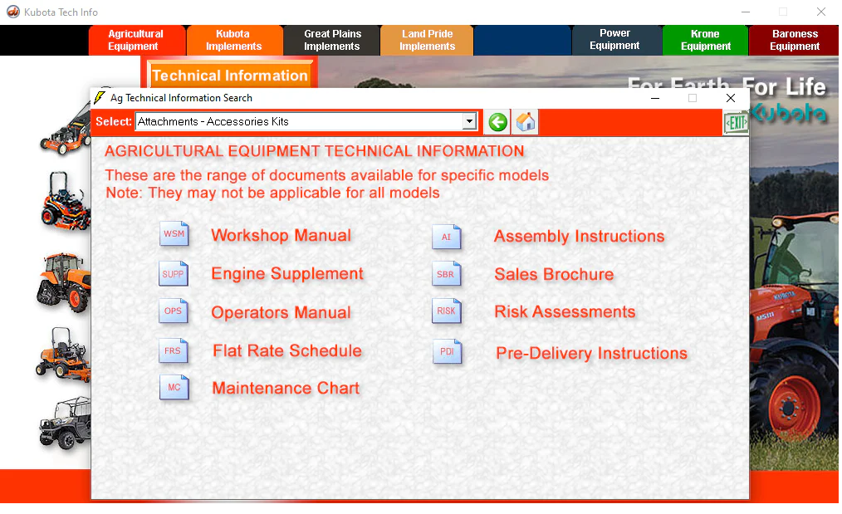Expand the Select dropdown arrow
Viewport: 842px width, 514px height.
(x=469, y=122)
